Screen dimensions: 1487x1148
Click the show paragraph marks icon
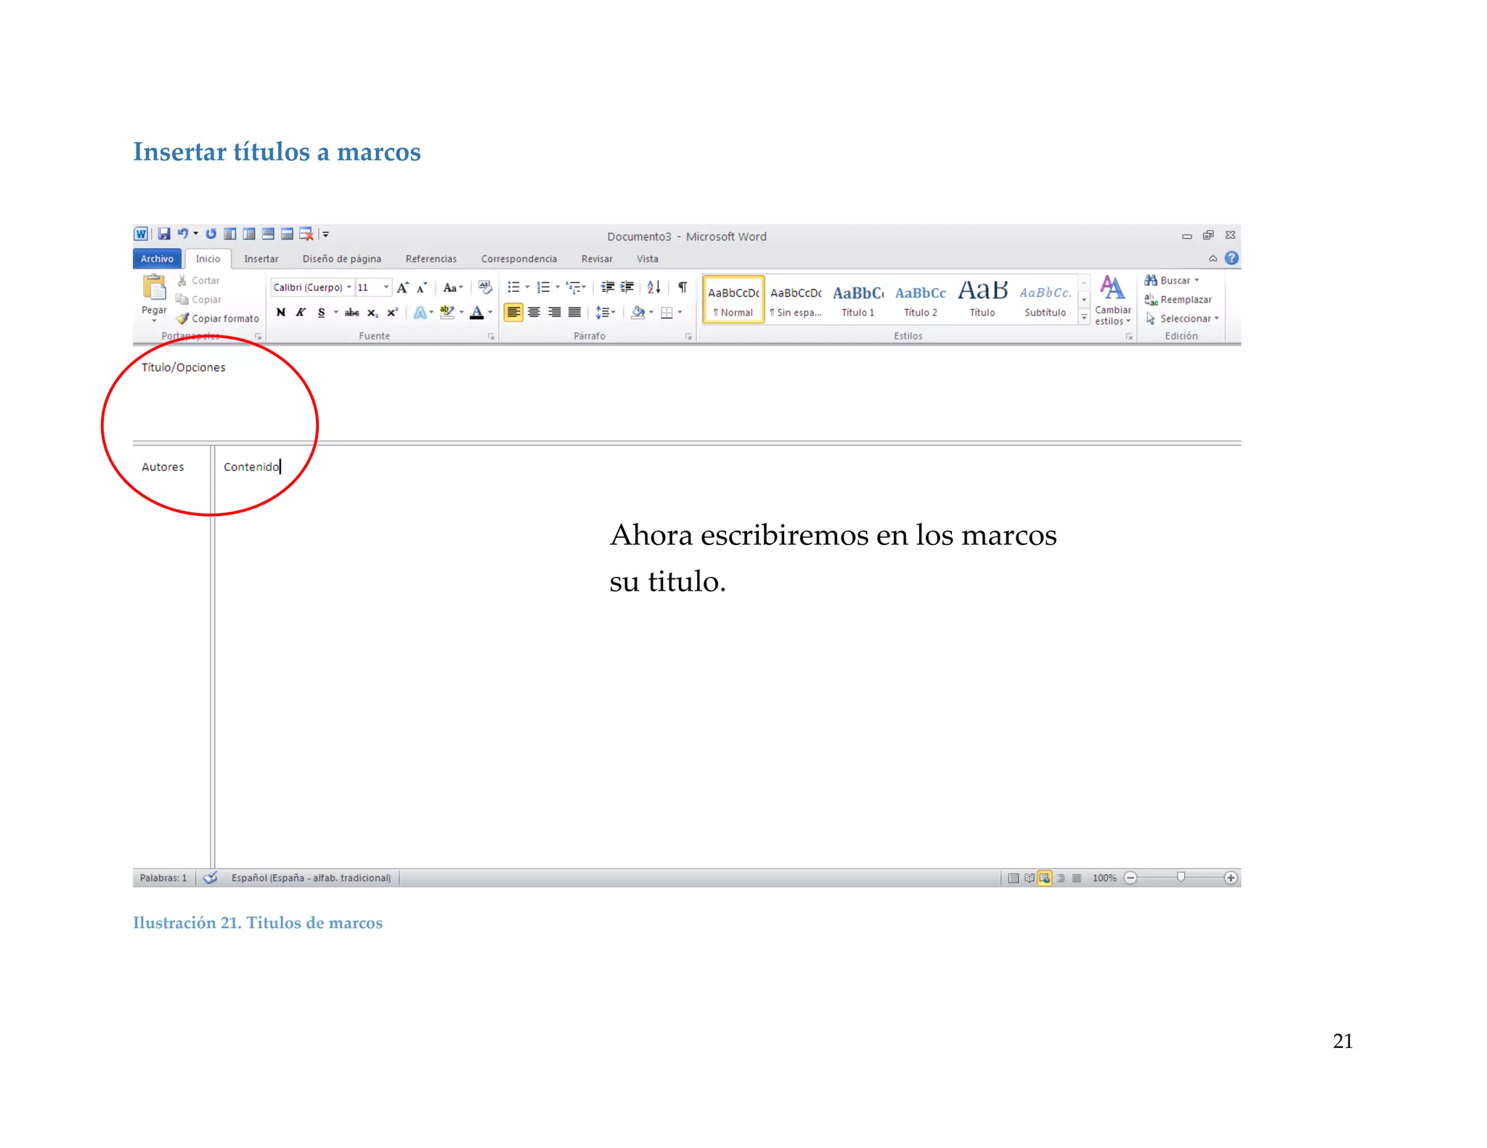pyautogui.click(x=683, y=287)
